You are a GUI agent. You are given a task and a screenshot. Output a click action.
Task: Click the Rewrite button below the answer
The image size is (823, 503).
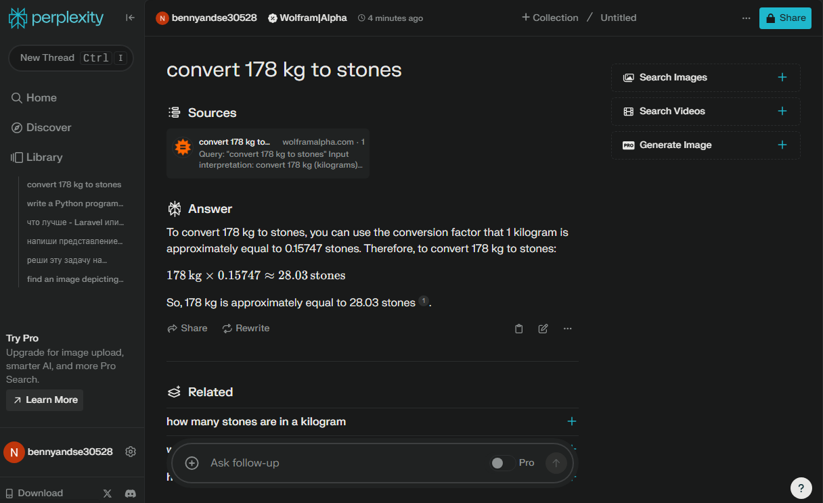point(246,329)
